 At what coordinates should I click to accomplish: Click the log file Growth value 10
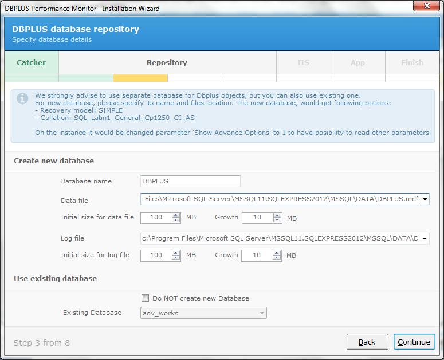pos(257,255)
